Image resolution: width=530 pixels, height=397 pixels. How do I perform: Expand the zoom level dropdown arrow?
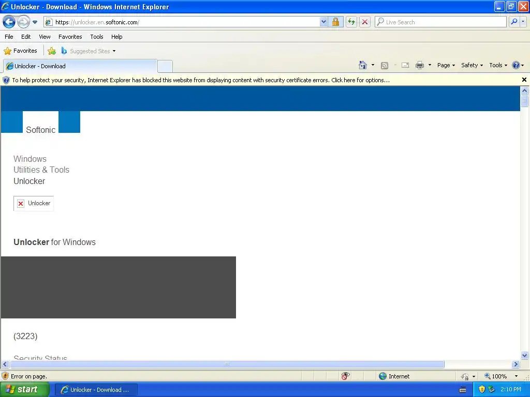pos(516,376)
